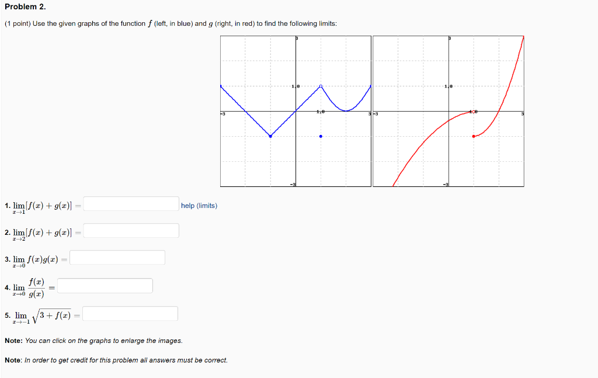Click answer box for f(x)g(x) limit
The height and width of the screenshot is (378, 598).
(x=117, y=258)
